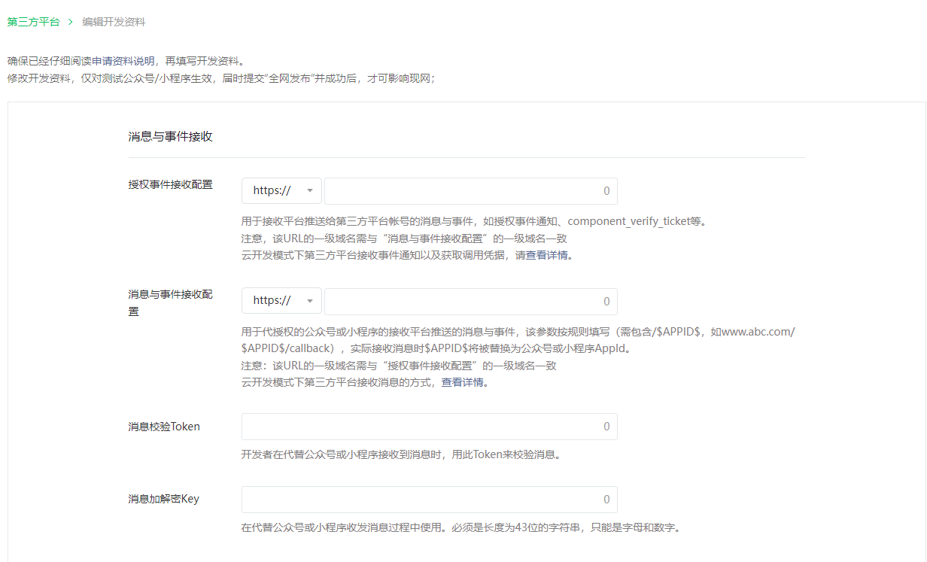Click the 消息校验Token field label
Image resolution: width=927 pixels, height=562 pixels.
[164, 427]
